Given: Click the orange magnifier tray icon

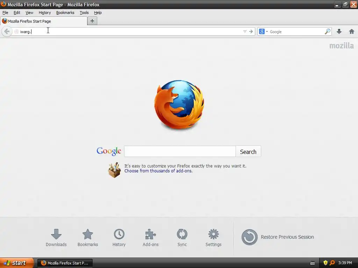Looking at the screenshot, I should coord(332,263).
